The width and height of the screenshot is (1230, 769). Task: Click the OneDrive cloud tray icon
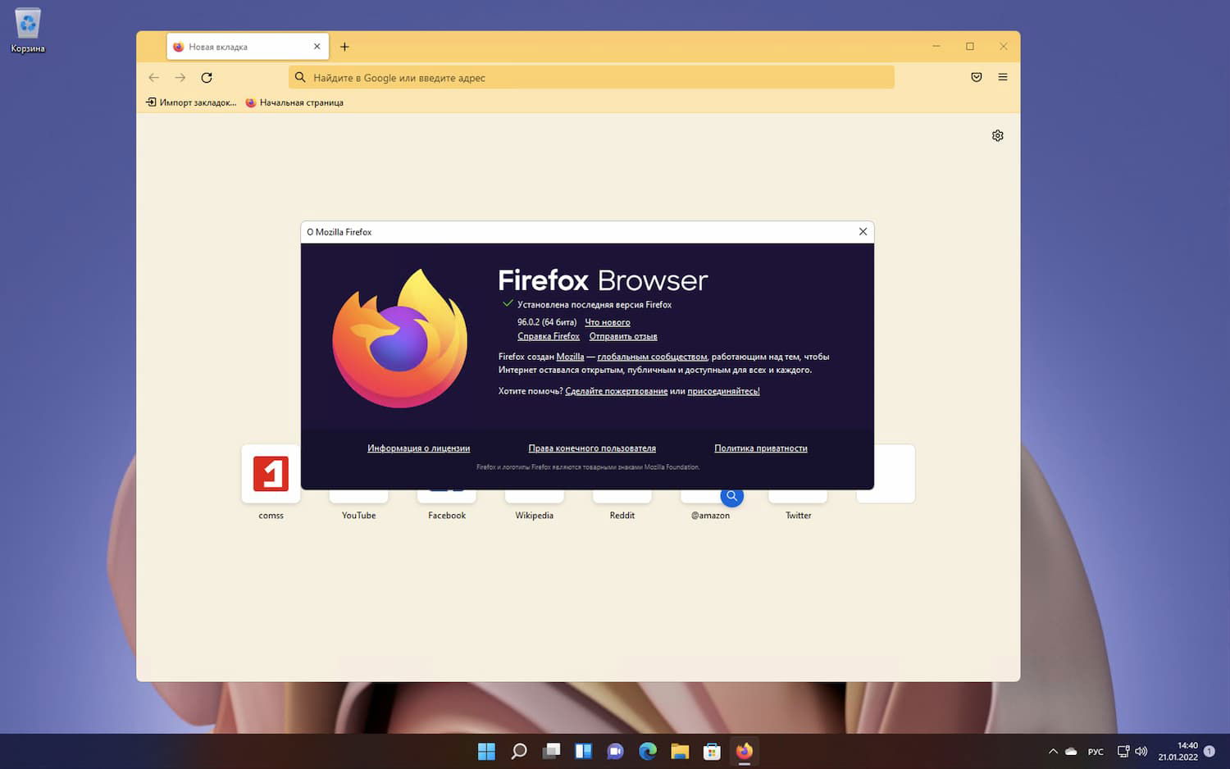coord(1071,751)
